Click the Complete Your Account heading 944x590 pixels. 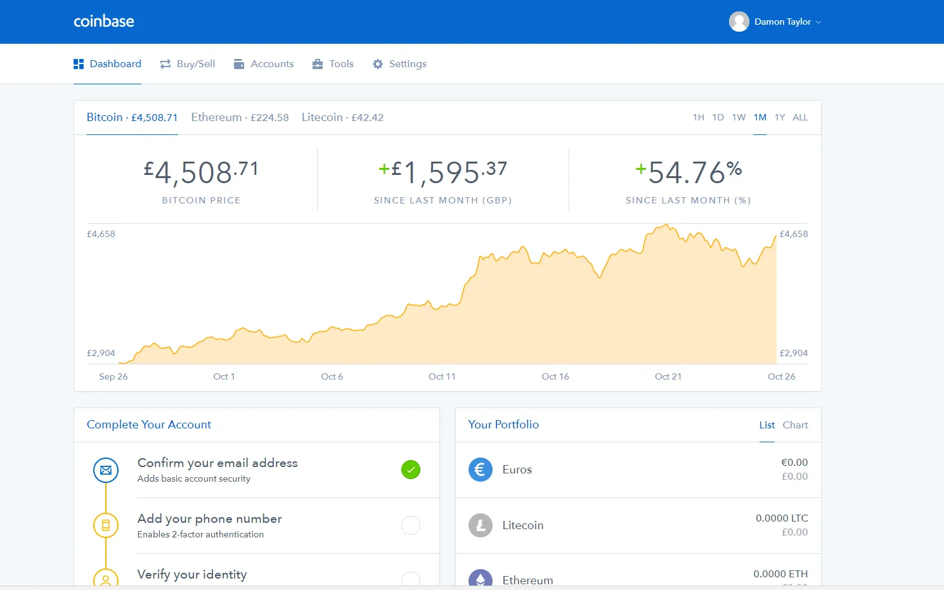coord(149,425)
